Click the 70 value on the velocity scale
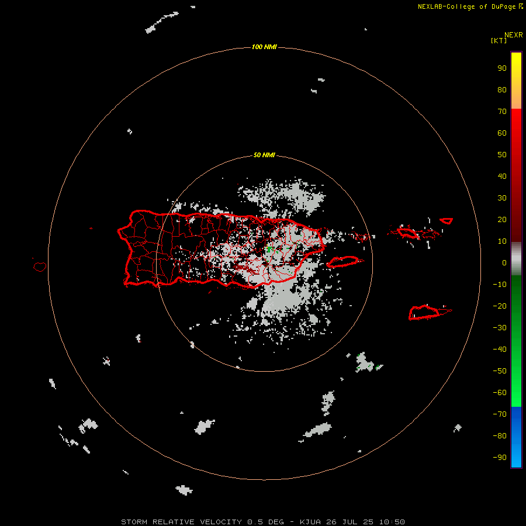The width and height of the screenshot is (526, 526). click(x=502, y=112)
